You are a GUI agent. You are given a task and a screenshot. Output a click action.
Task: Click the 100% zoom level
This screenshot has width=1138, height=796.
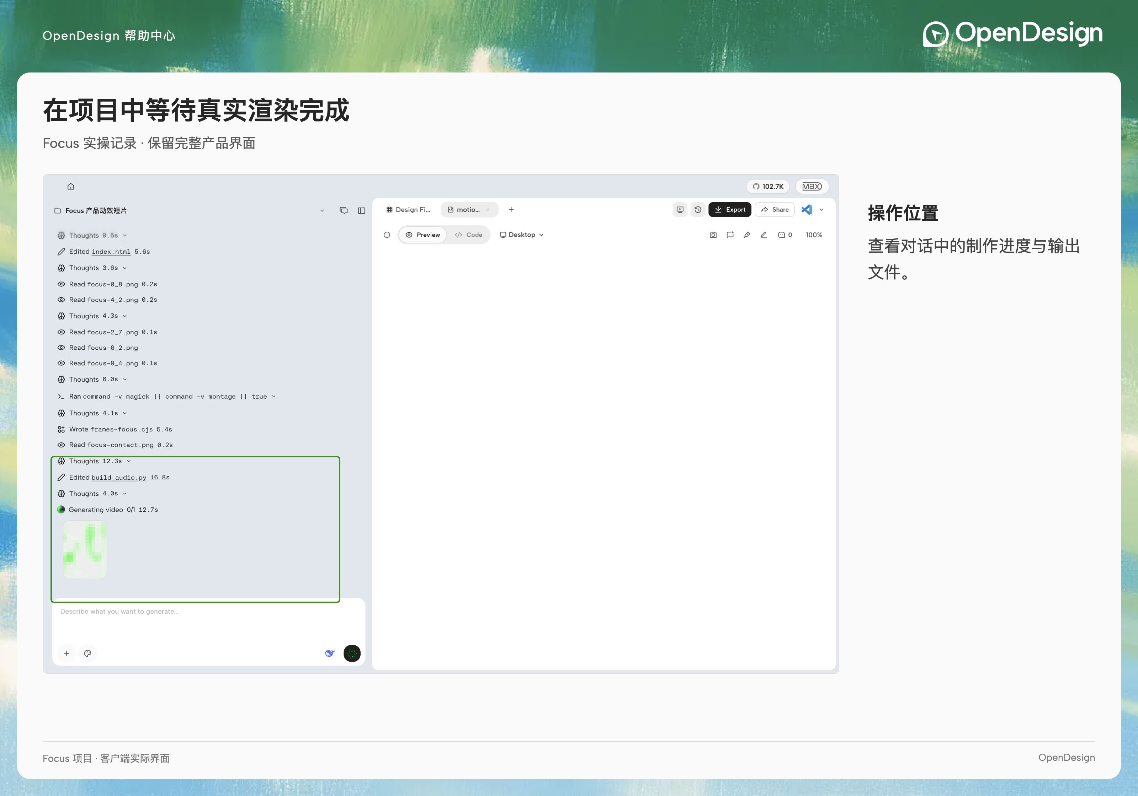[x=814, y=235]
